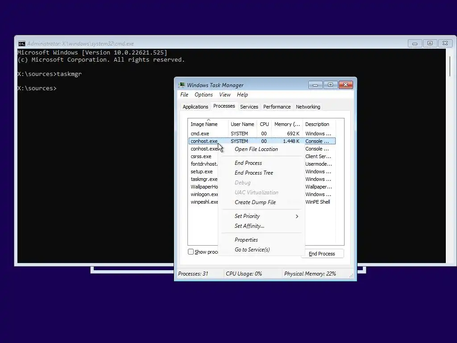Image resolution: width=457 pixels, height=343 pixels.
Task: Select the cmd.exe process row
Action: pos(262,134)
